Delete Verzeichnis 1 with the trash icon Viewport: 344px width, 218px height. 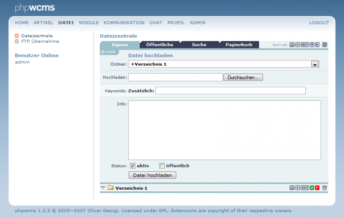pyautogui.click(x=325, y=188)
